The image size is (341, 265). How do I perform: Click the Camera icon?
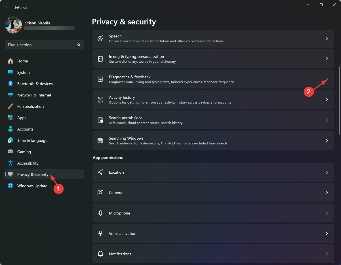(100, 193)
